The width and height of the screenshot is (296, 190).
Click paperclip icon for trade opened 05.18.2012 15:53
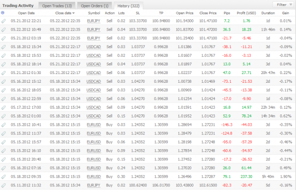pos(4,56)
